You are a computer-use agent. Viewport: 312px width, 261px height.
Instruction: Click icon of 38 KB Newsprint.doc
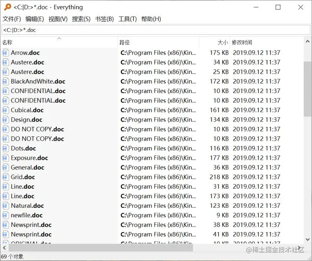[5, 225]
